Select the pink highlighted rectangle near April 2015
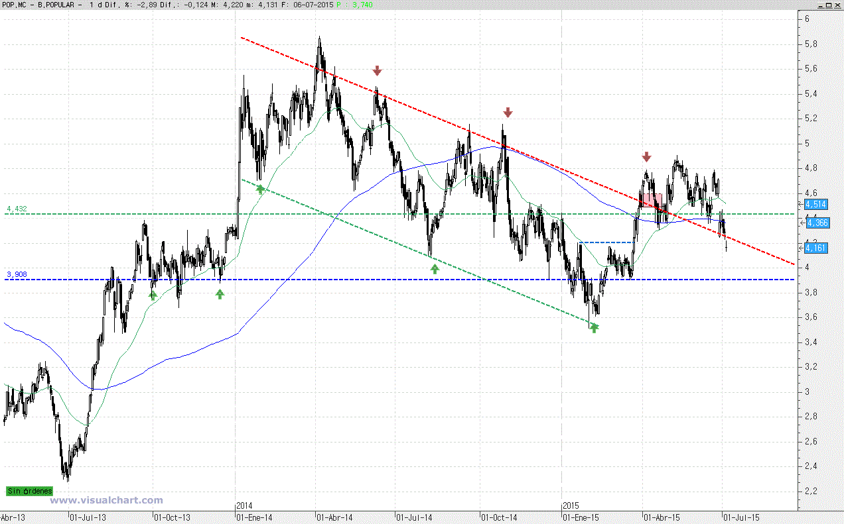 651,201
